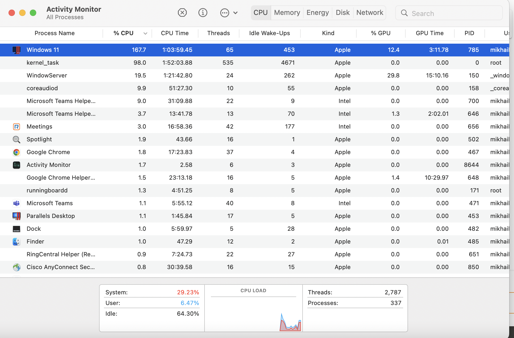Select the Network tab
This screenshot has height=338, width=514.
369,13
